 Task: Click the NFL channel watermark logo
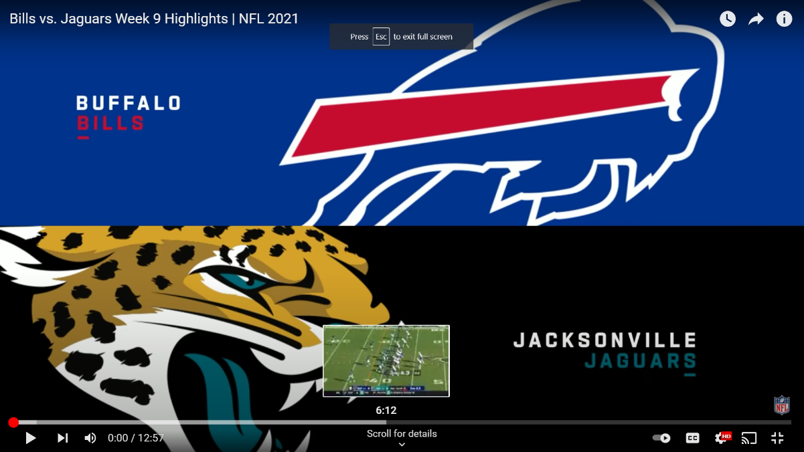[x=782, y=405]
